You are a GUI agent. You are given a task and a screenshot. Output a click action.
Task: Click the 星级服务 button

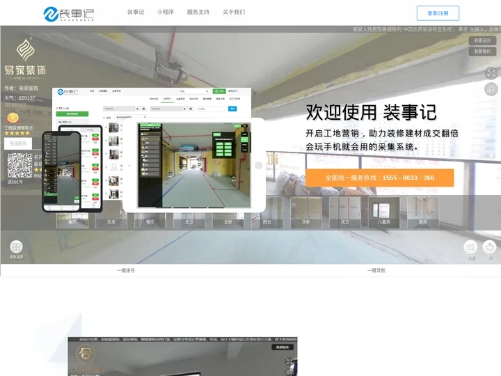(18, 143)
